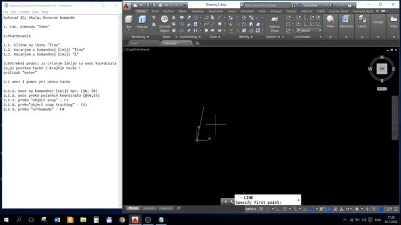This screenshot has height=225, width=401.
Task: Click the Workspace Switching gear icon on status bar
Action: (x=357, y=209)
